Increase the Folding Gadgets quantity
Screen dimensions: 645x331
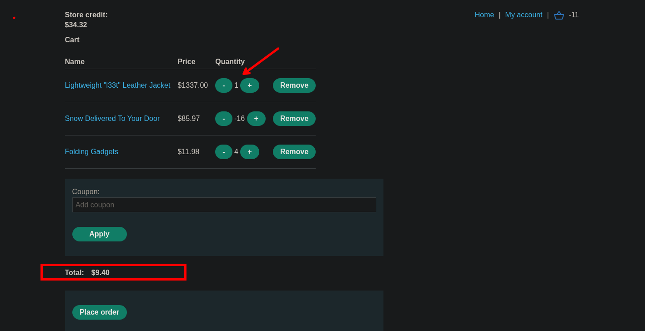point(250,152)
